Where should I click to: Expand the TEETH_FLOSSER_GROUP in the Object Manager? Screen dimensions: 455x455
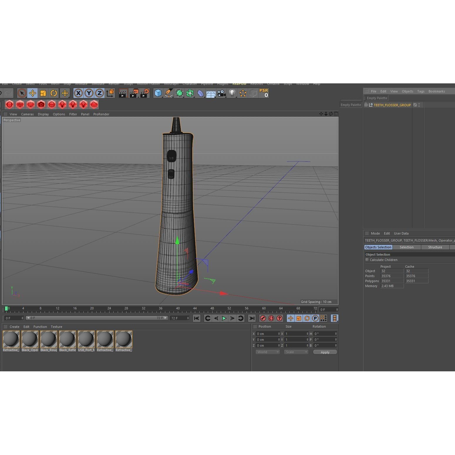pyautogui.click(x=366, y=105)
